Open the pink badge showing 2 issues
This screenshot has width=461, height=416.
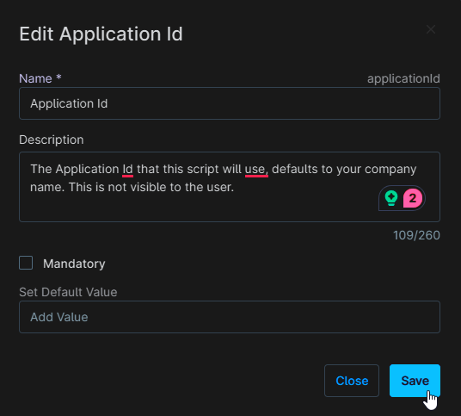[413, 198]
